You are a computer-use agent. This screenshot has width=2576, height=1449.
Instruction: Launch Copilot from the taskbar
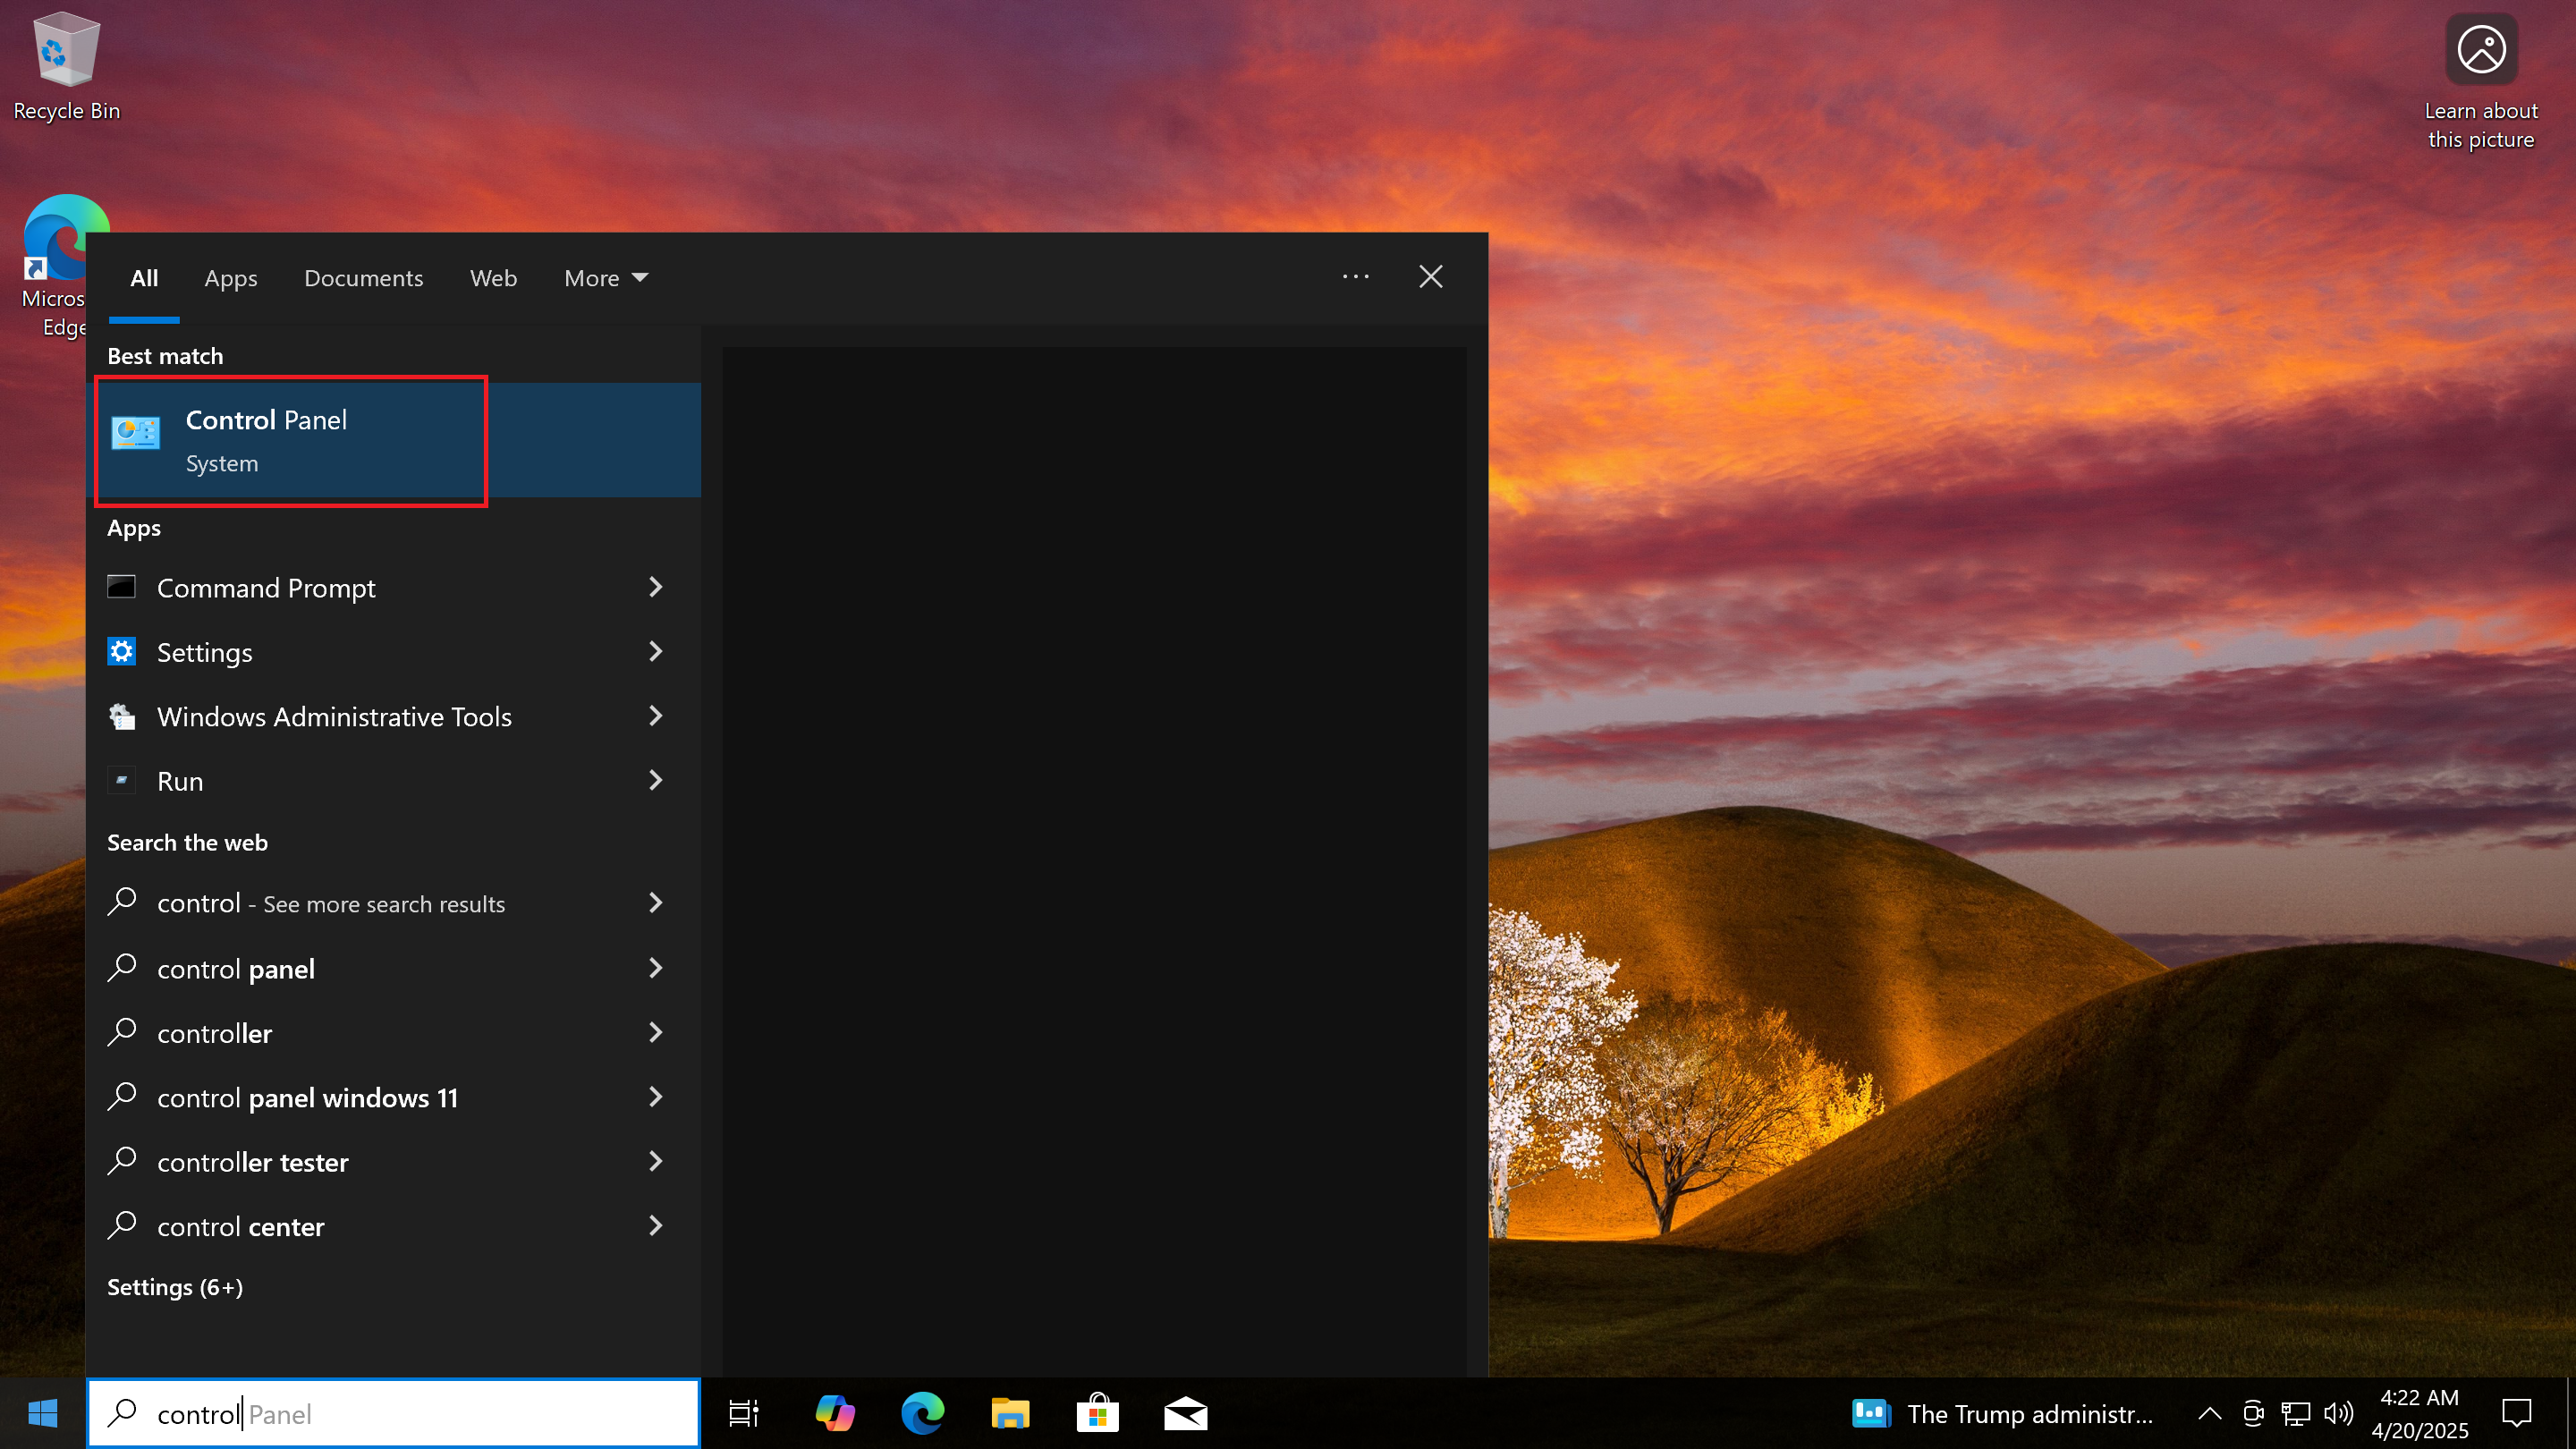834,1413
